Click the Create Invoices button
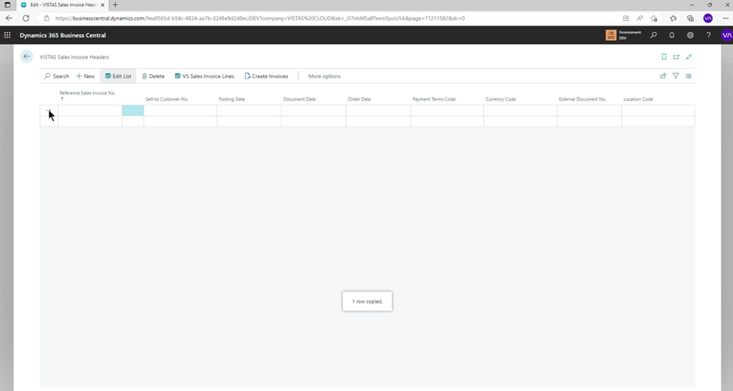 click(266, 76)
